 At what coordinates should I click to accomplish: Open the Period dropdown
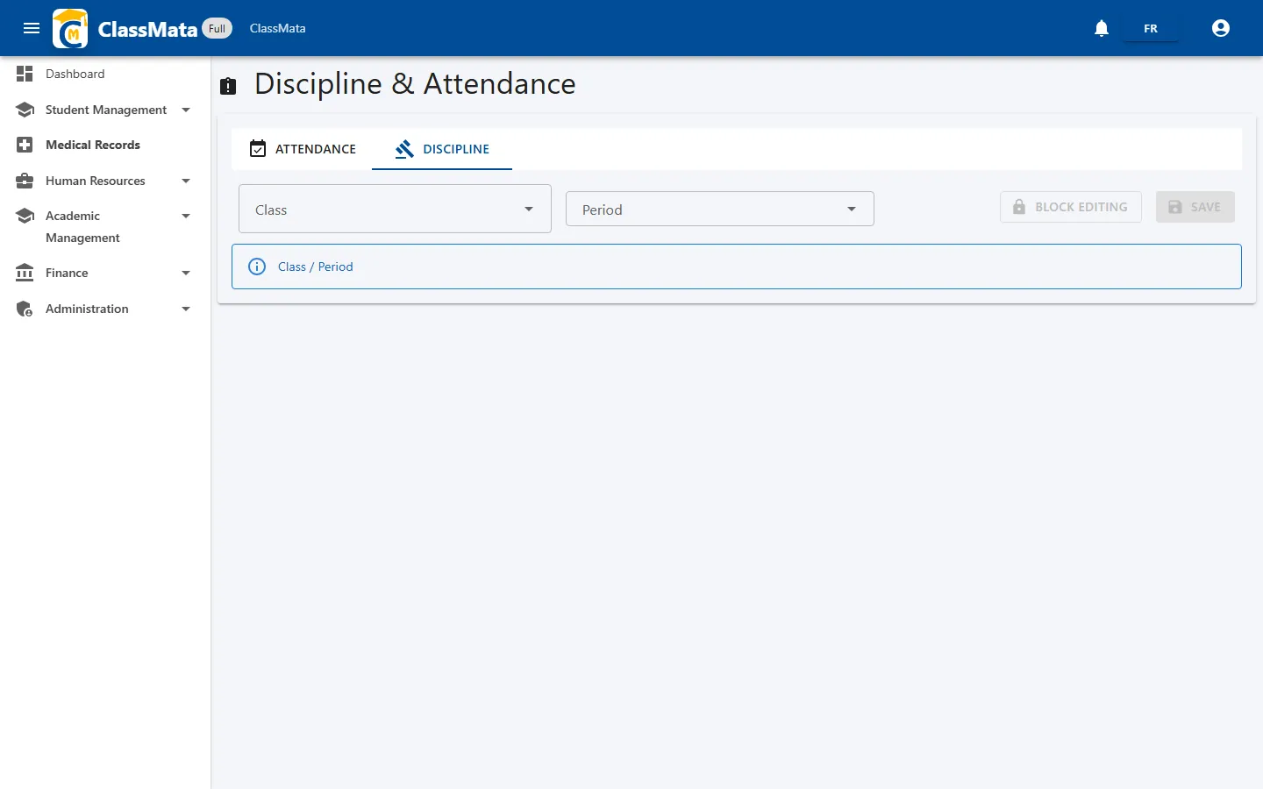(720, 209)
